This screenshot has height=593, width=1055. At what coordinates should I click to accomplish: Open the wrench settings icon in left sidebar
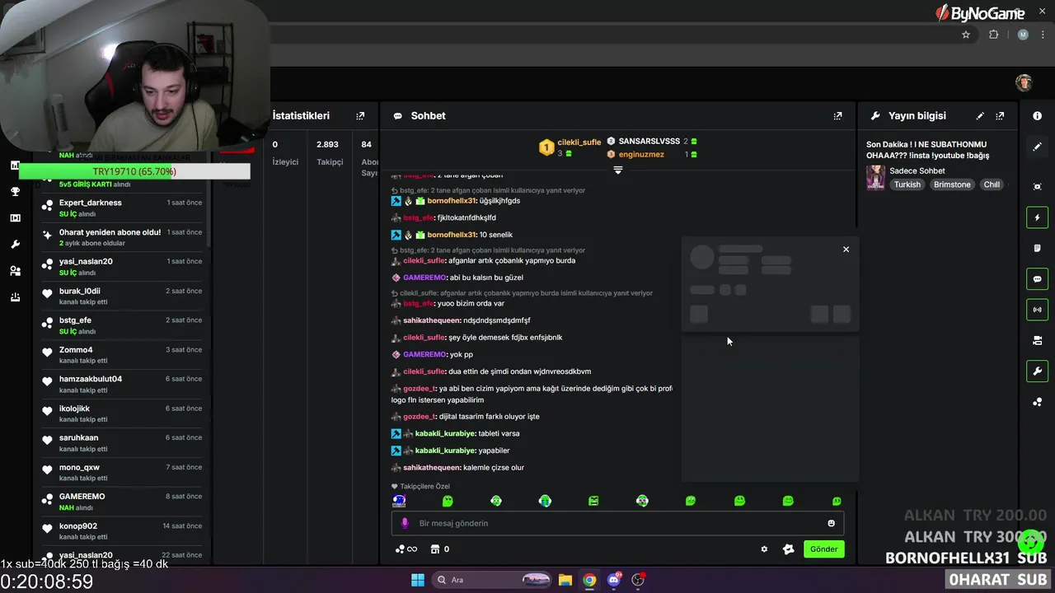15,245
